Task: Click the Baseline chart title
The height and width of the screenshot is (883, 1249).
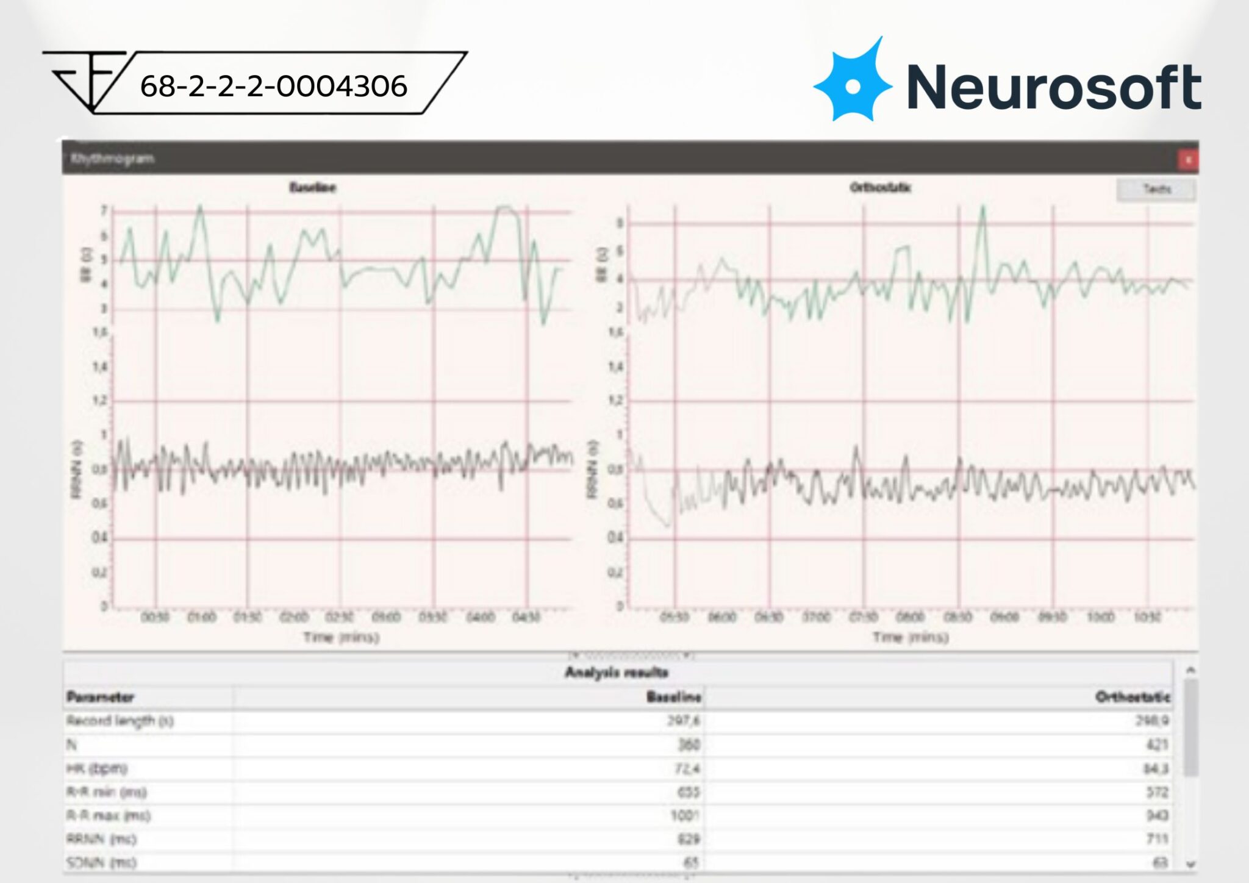Action: click(x=312, y=187)
